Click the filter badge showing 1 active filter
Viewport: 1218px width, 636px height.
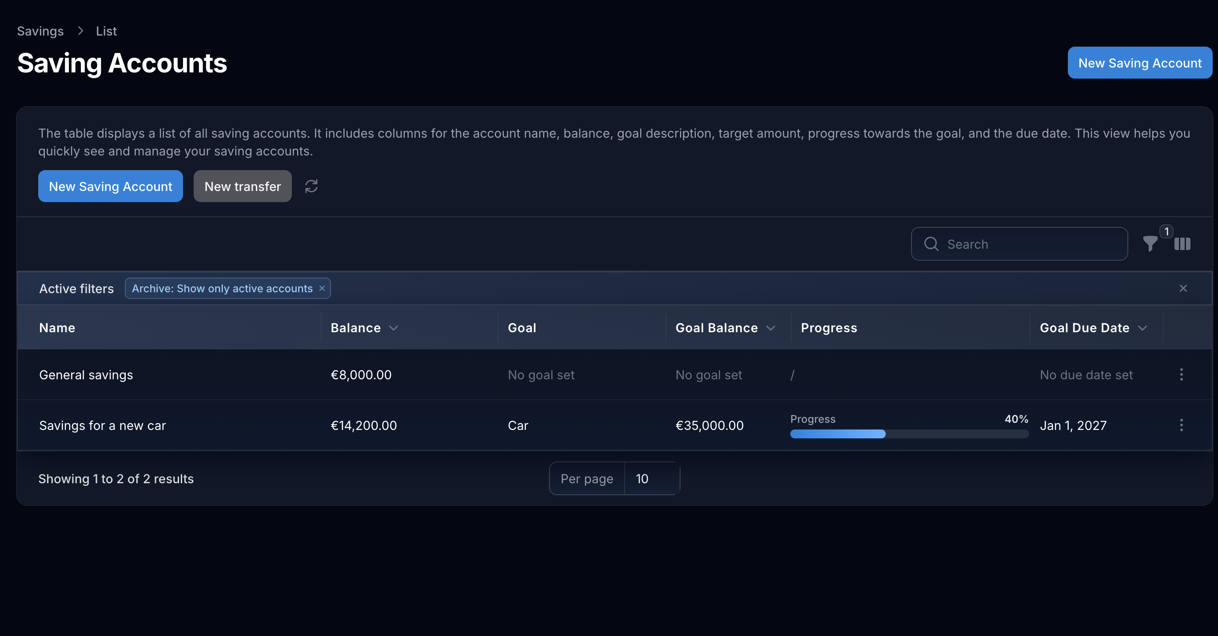tap(1166, 231)
